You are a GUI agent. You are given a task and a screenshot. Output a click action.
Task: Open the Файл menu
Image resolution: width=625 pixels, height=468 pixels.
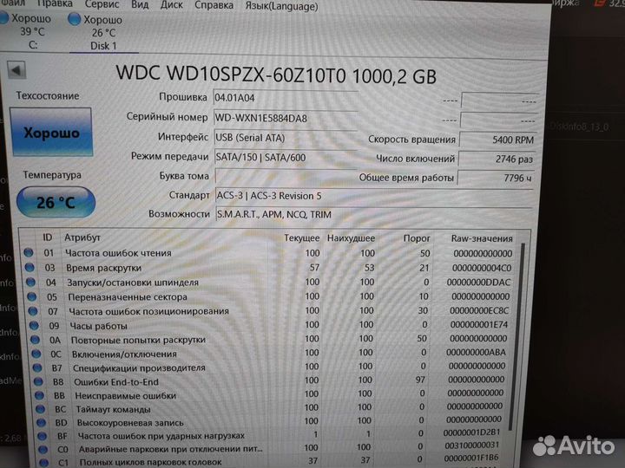(x=14, y=3)
